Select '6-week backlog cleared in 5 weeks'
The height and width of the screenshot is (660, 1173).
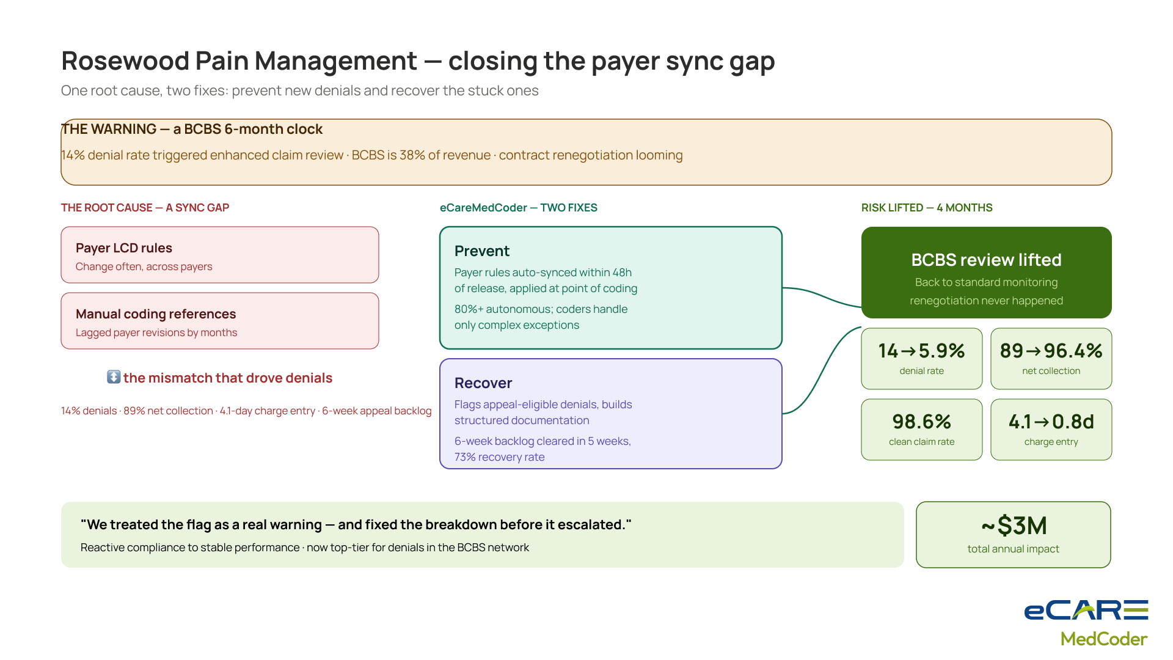(543, 441)
